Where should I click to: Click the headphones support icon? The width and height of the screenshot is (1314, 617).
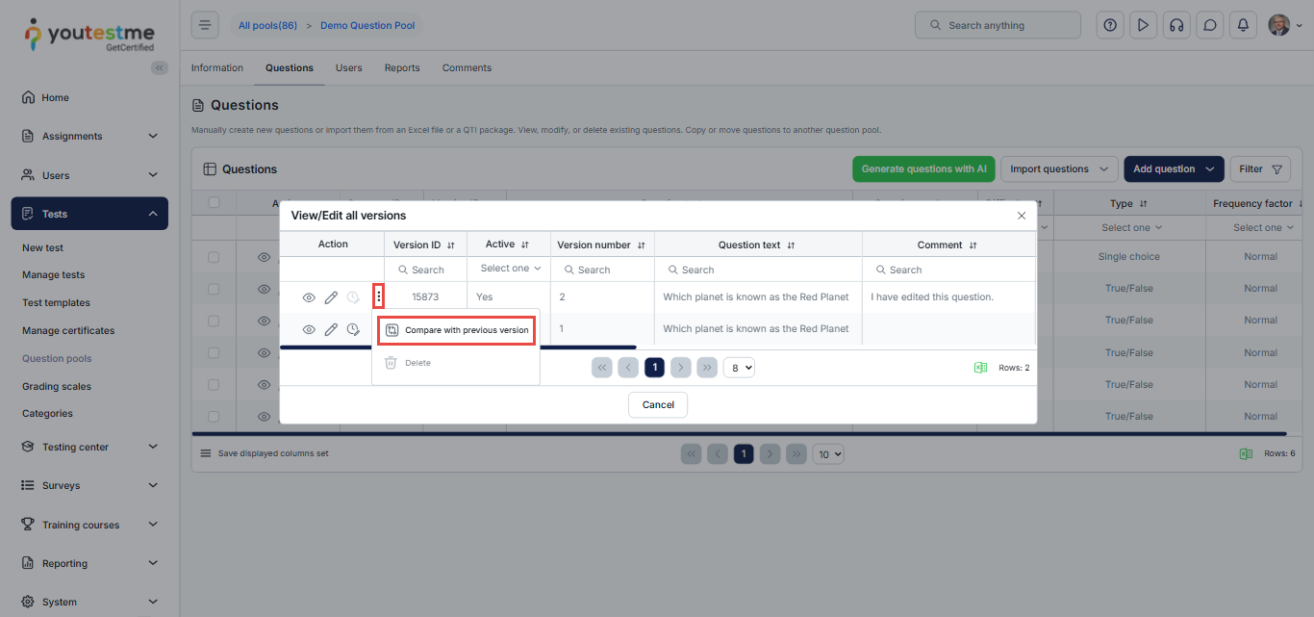(1176, 25)
